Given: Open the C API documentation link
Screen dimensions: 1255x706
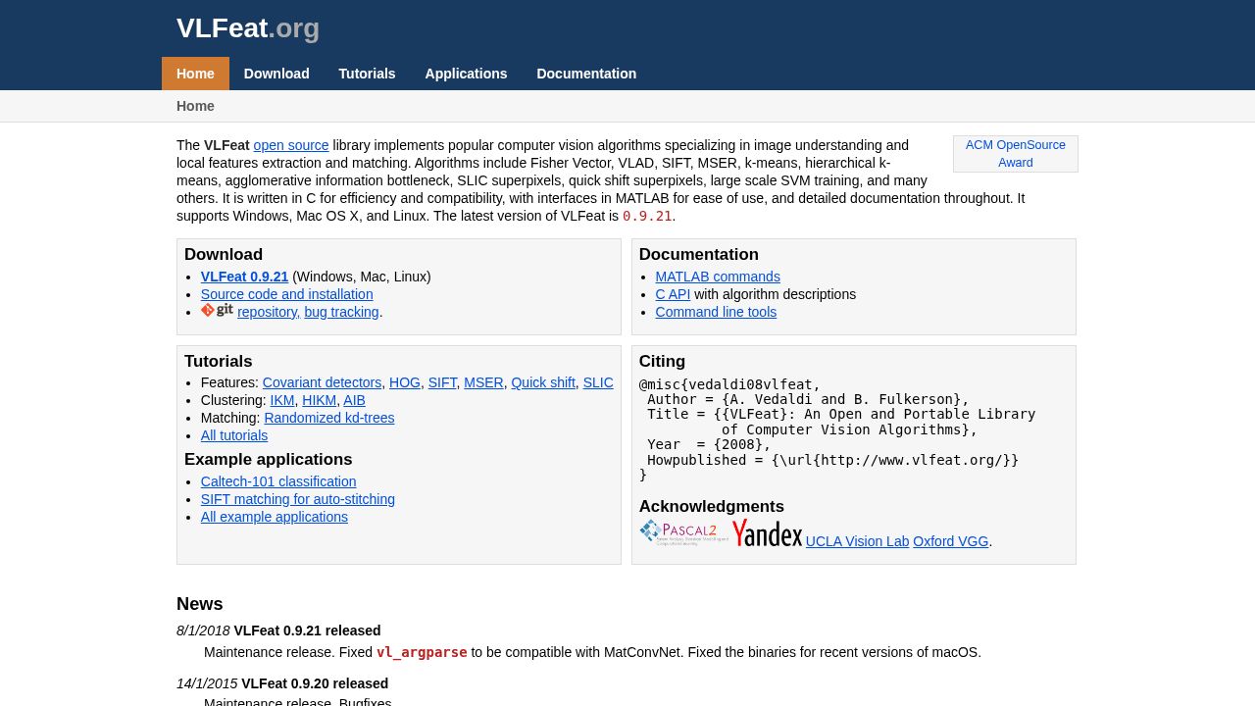Looking at the screenshot, I should (x=673, y=294).
